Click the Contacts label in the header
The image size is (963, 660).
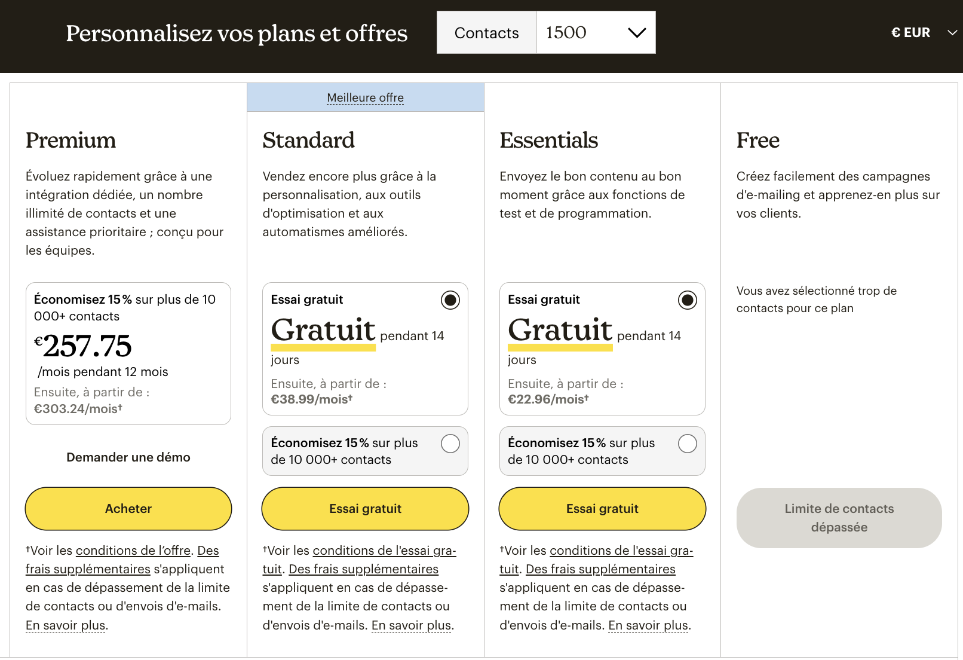[x=486, y=32]
